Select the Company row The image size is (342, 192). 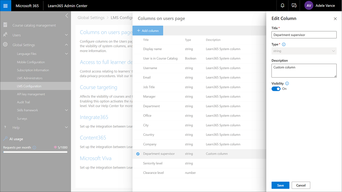pyautogui.click(x=199, y=144)
